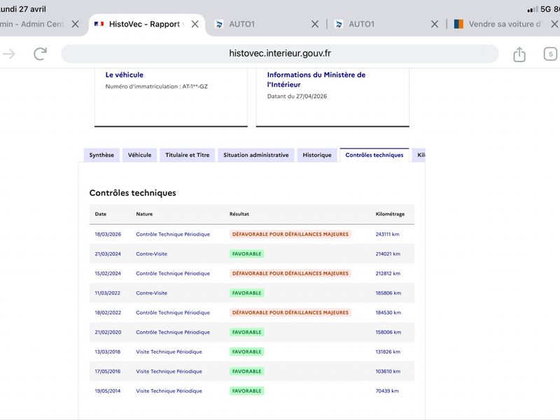Open the Véhicule tab
The height and width of the screenshot is (420, 560).
(x=139, y=155)
